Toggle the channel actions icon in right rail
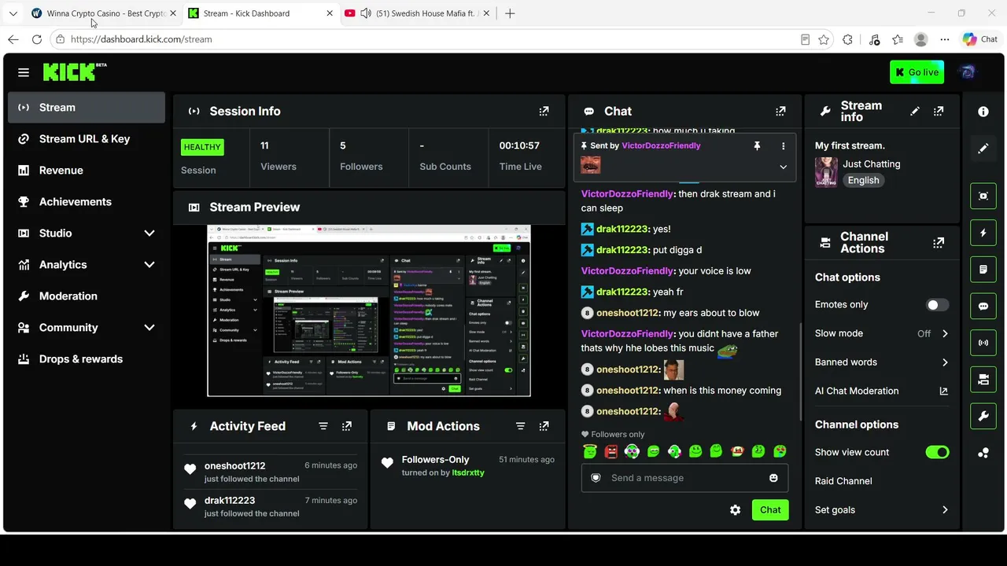Screen dimensions: 1007x566 coord(983,380)
